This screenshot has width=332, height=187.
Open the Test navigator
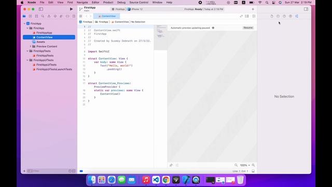55,16
